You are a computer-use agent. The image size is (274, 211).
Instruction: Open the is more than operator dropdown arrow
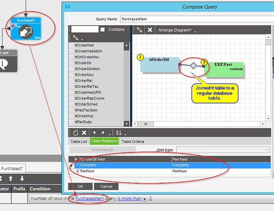coord(145,199)
